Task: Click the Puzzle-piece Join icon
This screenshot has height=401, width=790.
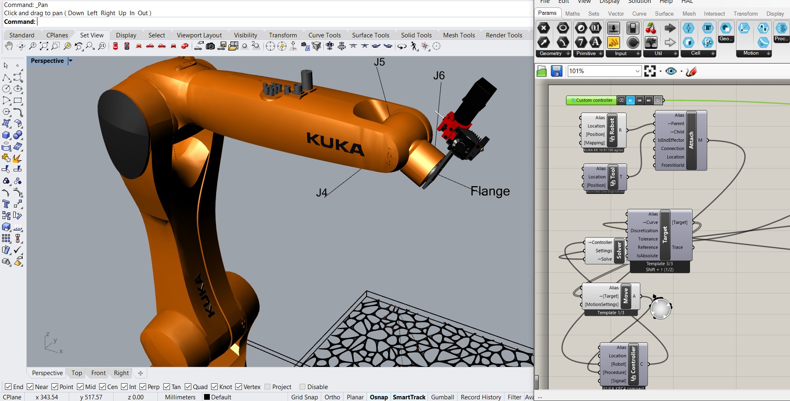Action: pyautogui.click(x=6, y=158)
